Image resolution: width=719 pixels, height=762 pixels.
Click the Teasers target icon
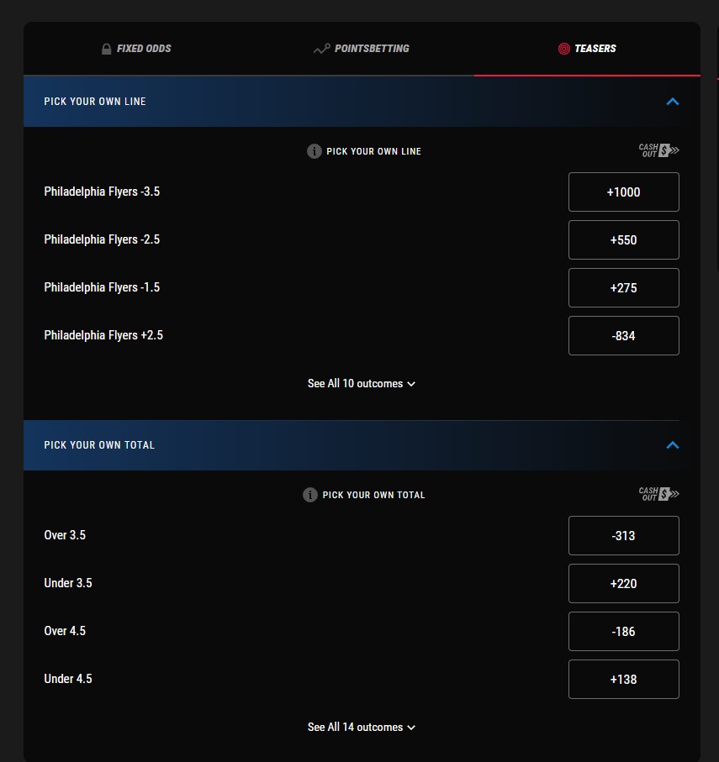563,49
